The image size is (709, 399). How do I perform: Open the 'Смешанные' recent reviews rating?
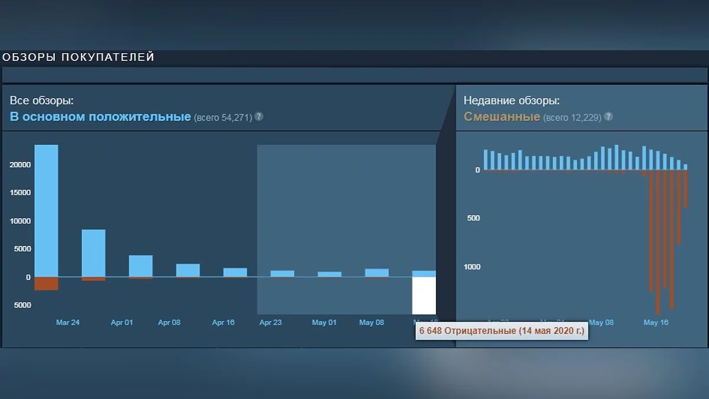pos(502,116)
